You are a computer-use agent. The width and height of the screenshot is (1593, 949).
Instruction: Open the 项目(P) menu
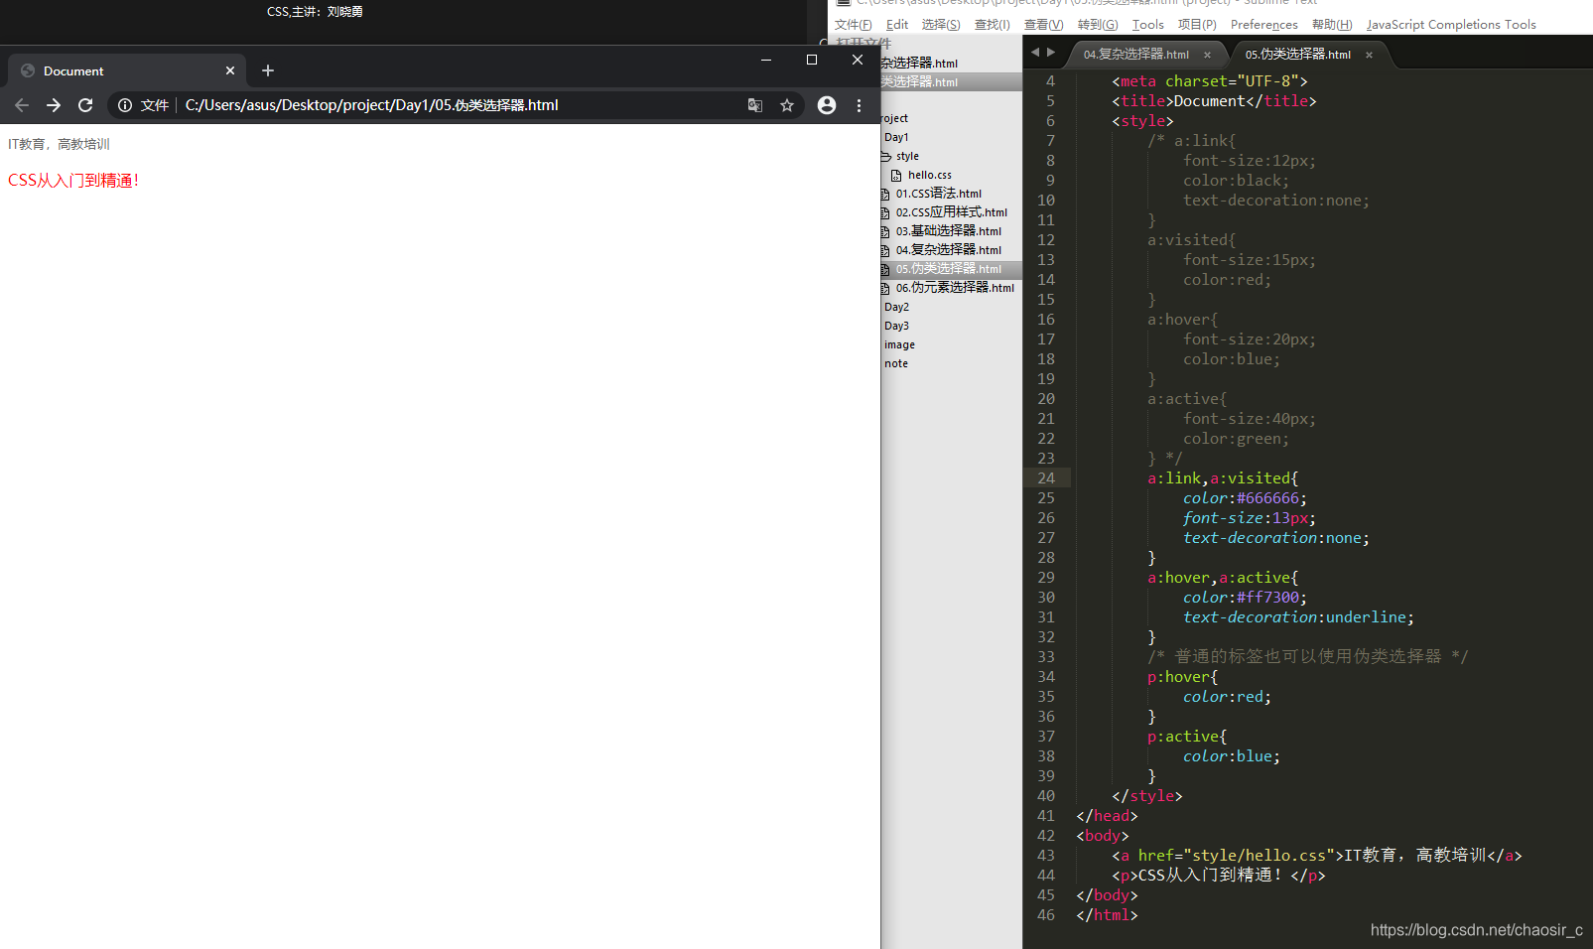click(x=1197, y=25)
